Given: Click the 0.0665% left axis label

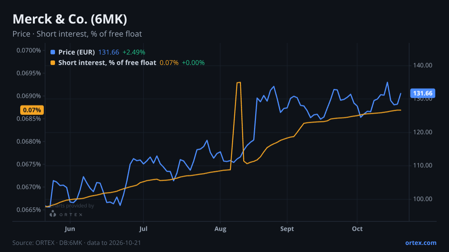Looking at the screenshot, I should [29, 210].
